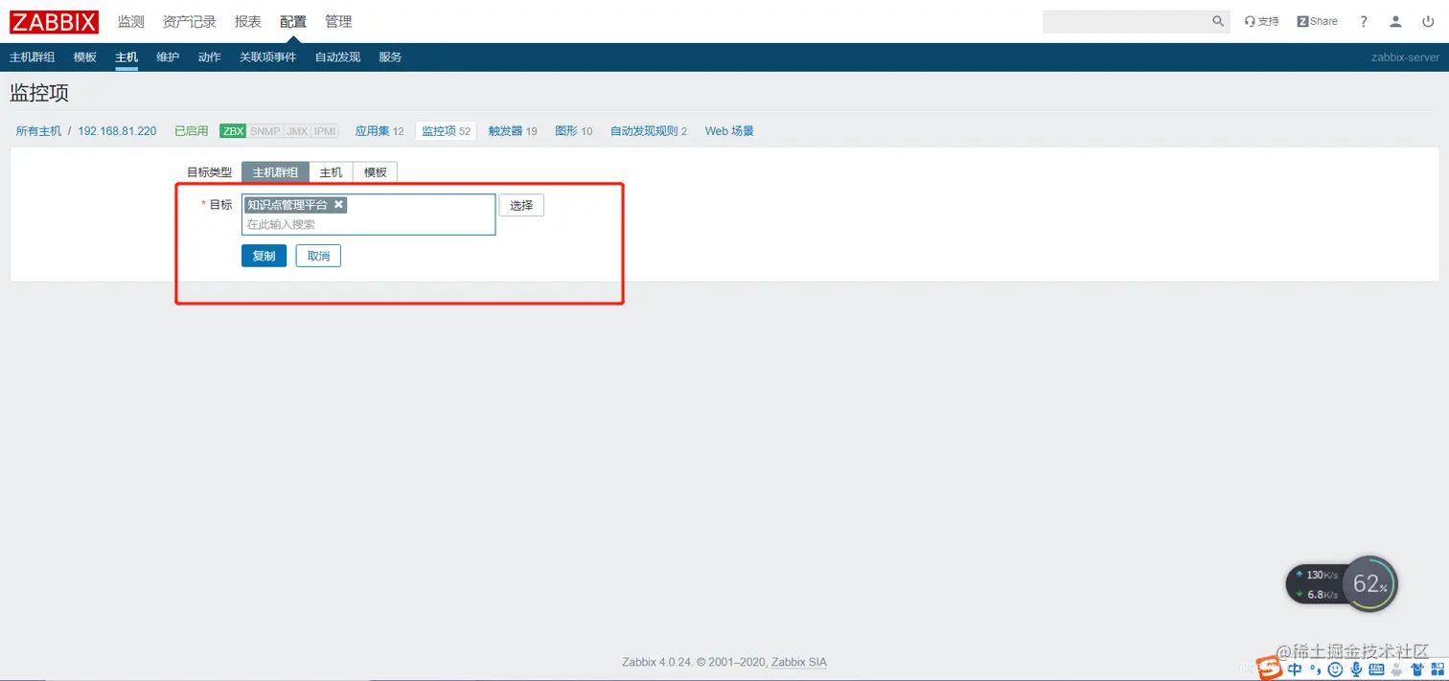Click the 62% memory usage ball
This screenshot has height=681, width=1449.
(1369, 584)
